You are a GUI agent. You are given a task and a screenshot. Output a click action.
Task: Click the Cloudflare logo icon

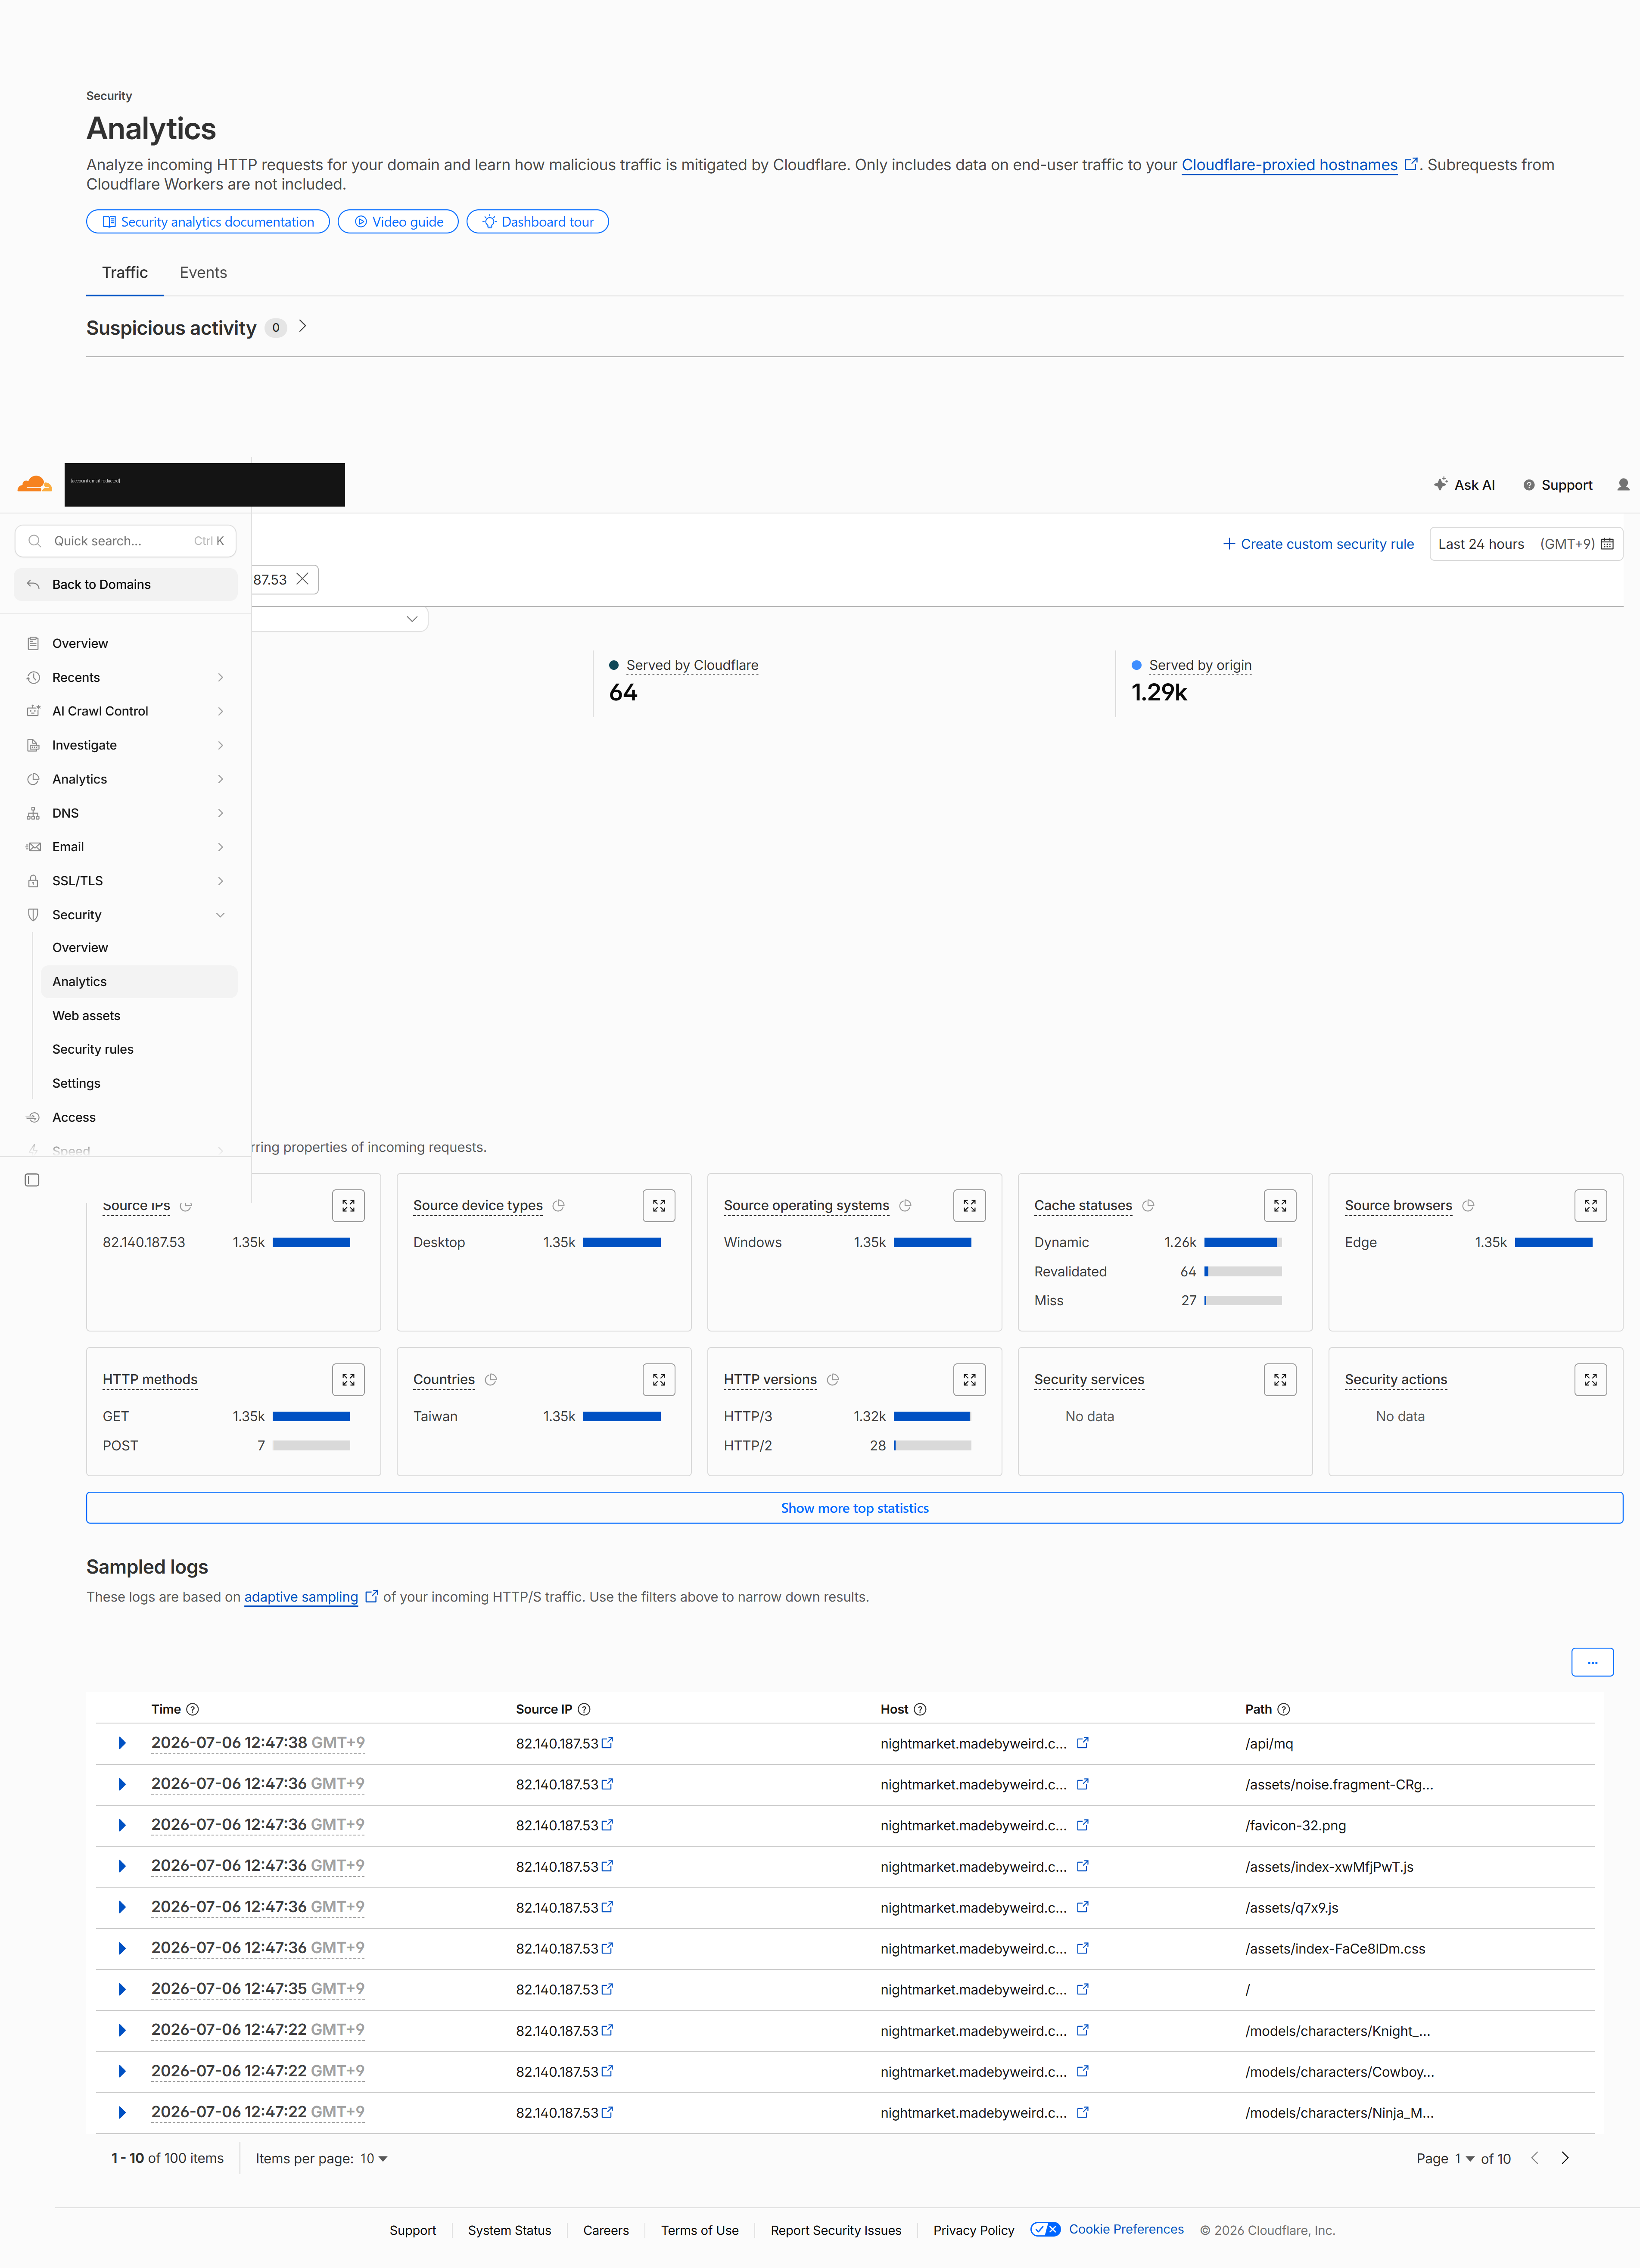[35, 484]
